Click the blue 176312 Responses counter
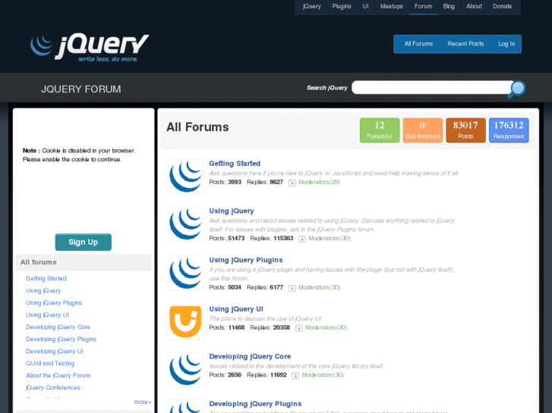The image size is (552, 413). [x=509, y=130]
